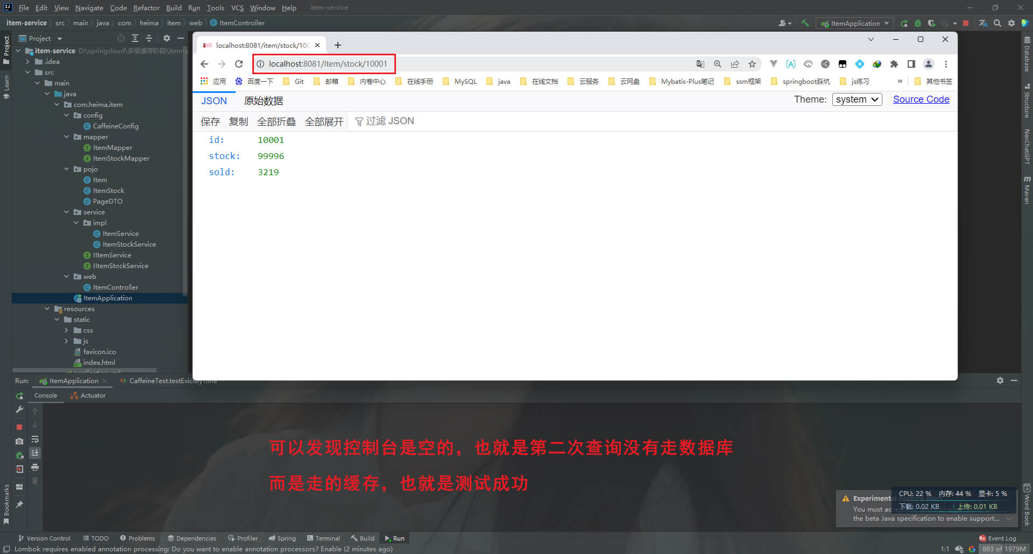
Task: Click the translate page icon in address bar
Action: point(701,64)
